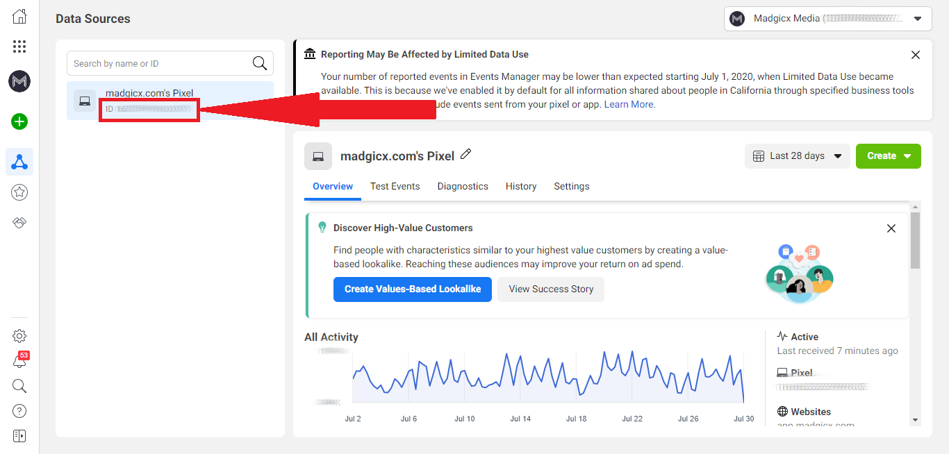Open the Diagnostics tab
The height and width of the screenshot is (454, 949).
(463, 186)
